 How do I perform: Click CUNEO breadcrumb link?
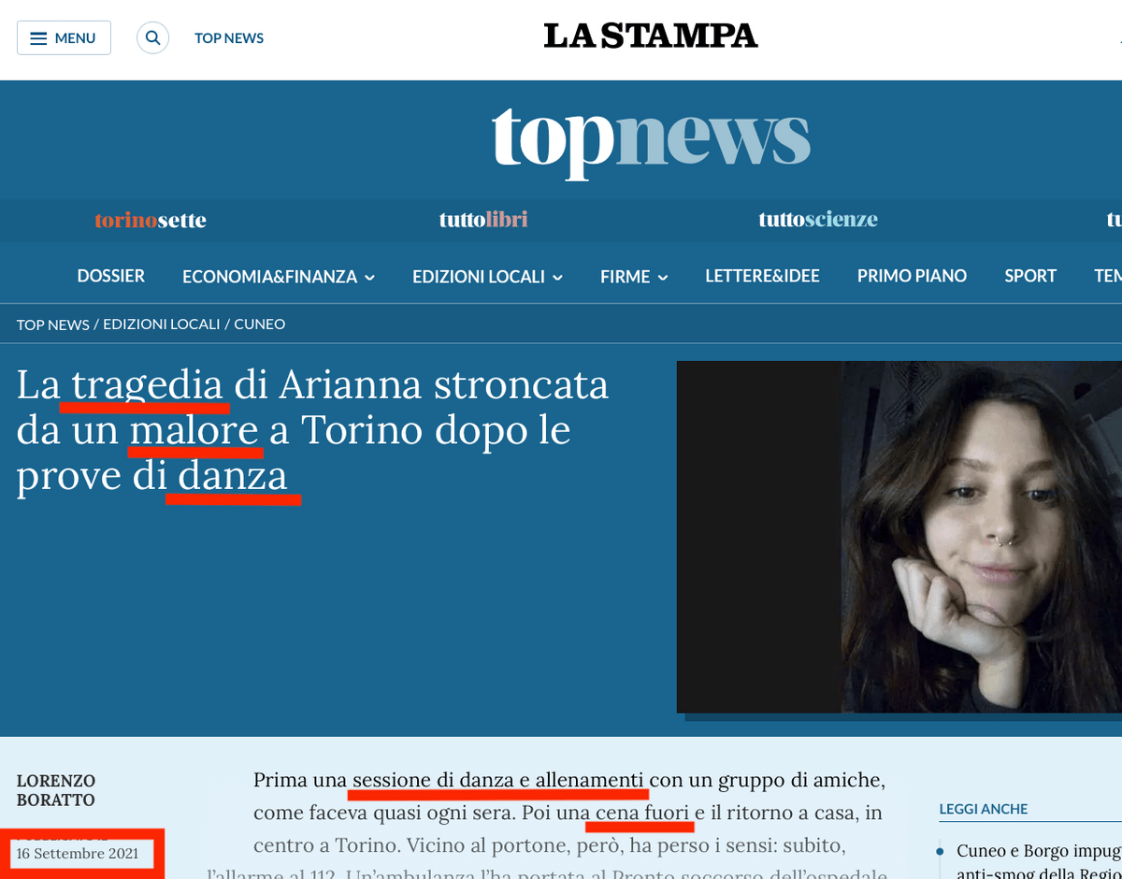coord(259,324)
